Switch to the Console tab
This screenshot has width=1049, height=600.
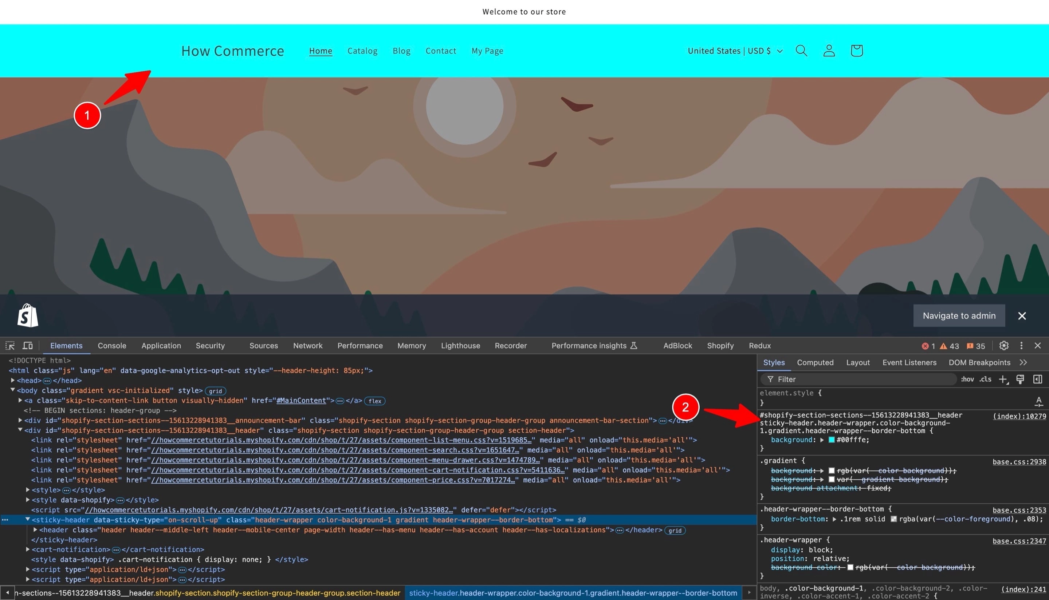point(112,345)
